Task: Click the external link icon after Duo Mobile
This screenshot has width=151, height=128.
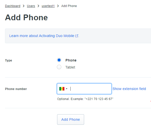Action: (77, 36)
